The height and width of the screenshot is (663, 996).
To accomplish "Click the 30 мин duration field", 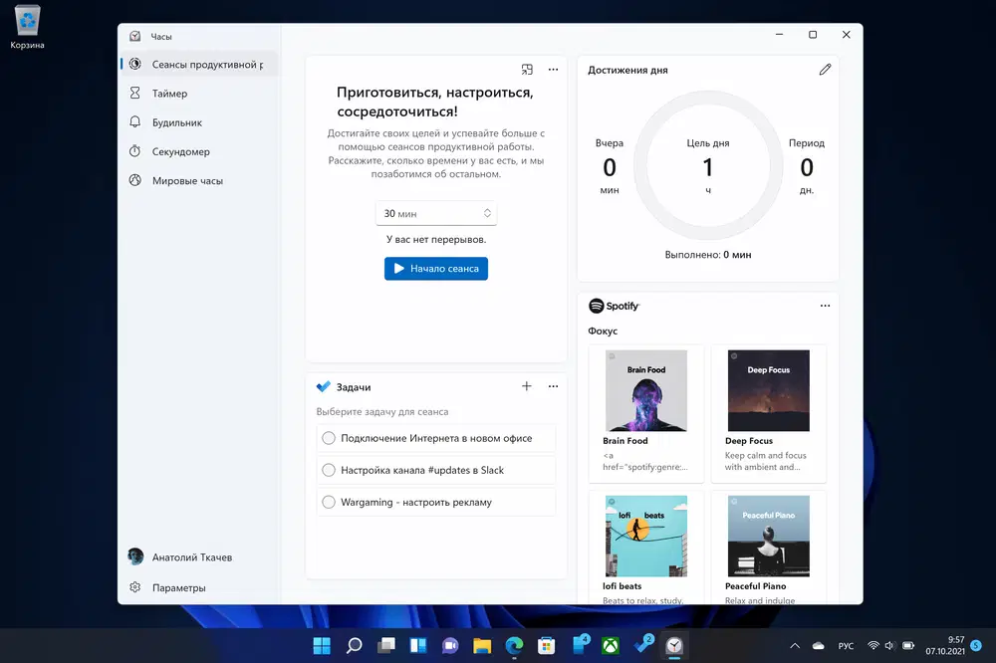I will tap(436, 213).
